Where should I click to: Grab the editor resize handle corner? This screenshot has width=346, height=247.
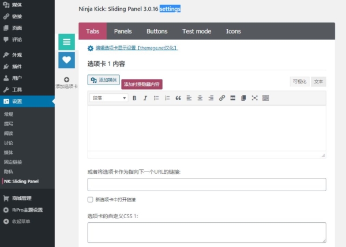324,155
